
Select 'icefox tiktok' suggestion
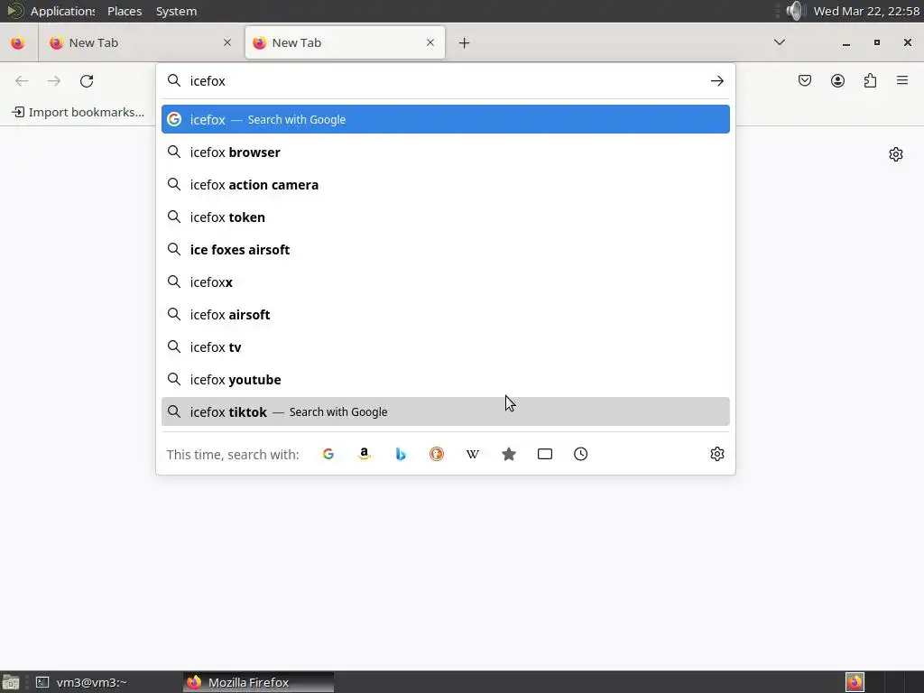pyautogui.click(x=446, y=411)
